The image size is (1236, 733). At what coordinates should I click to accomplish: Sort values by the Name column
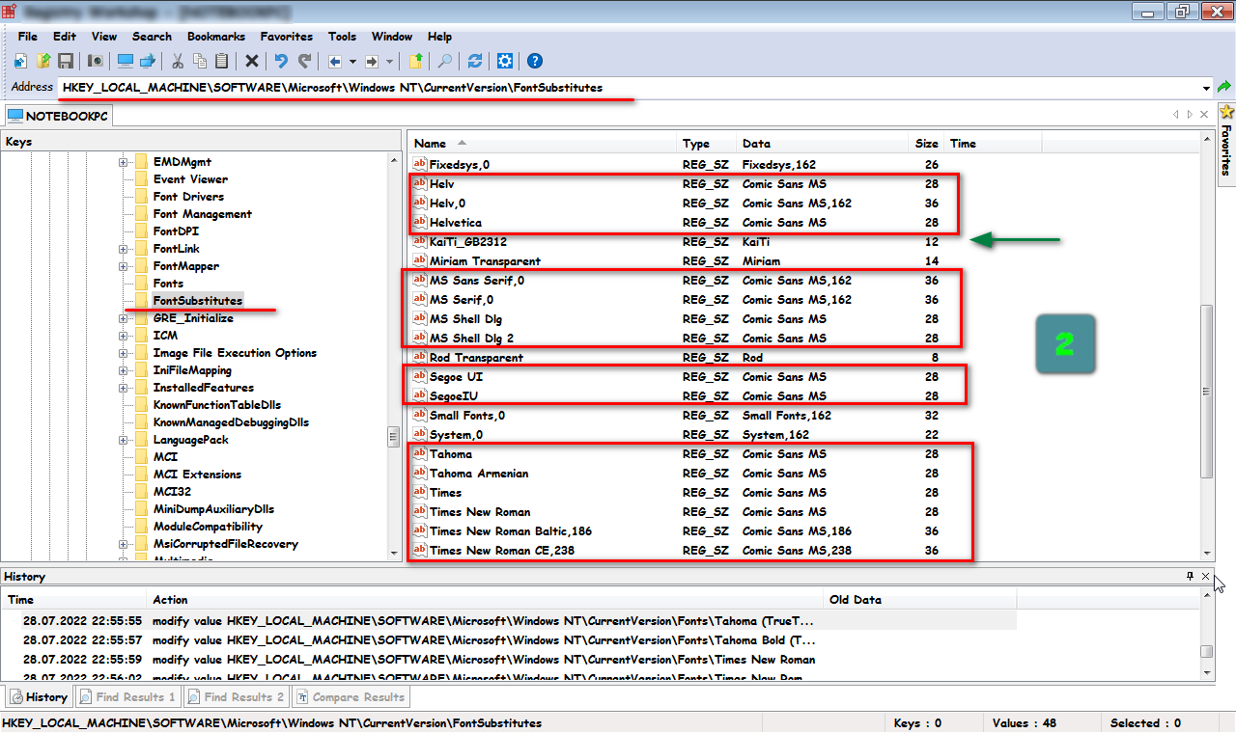click(542, 143)
